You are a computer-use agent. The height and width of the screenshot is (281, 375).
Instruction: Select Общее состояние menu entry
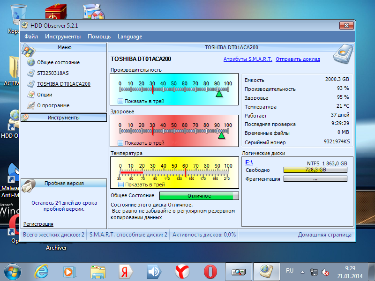click(x=58, y=62)
